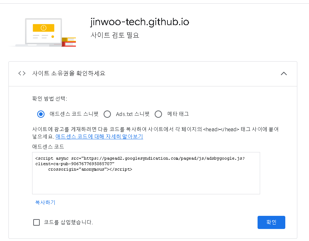Click the red and yellow books graphic
The height and width of the screenshot is (241, 309).
69,42
